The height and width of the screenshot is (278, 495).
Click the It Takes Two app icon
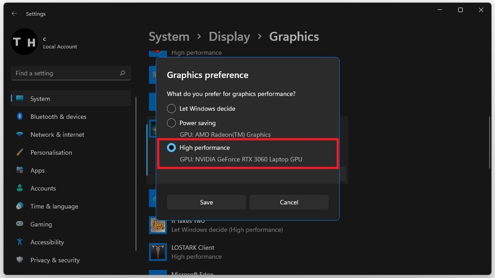tap(158, 225)
